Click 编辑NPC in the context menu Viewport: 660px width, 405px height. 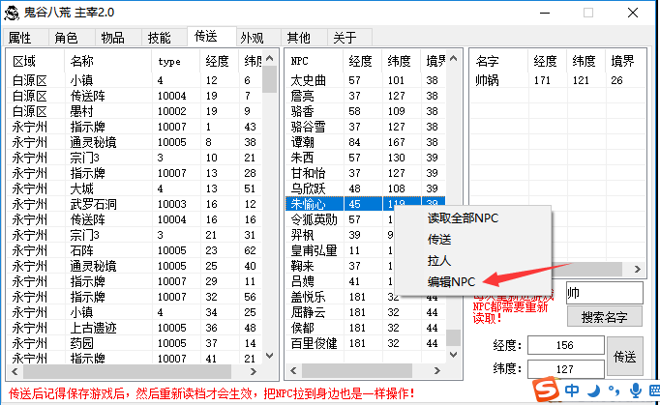click(x=451, y=282)
